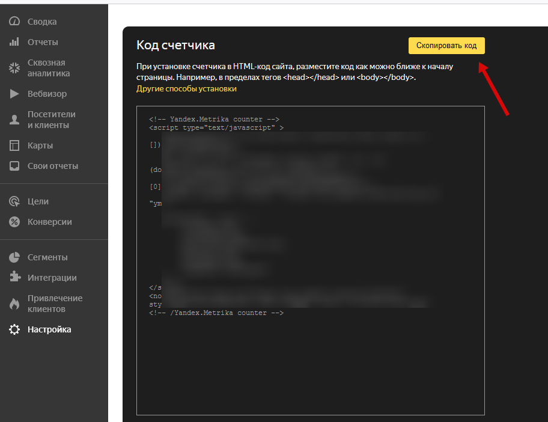Click the Сводка gauge icon
This screenshot has width=548, height=422.
pyautogui.click(x=14, y=22)
